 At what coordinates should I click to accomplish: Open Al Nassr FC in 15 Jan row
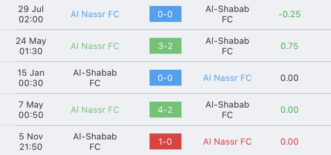point(227,78)
